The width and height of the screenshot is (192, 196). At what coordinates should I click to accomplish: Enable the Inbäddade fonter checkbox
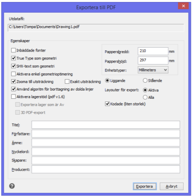13,50
